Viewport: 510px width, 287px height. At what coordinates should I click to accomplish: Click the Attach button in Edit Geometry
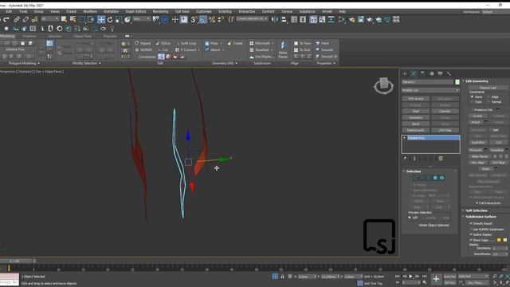point(476,122)
